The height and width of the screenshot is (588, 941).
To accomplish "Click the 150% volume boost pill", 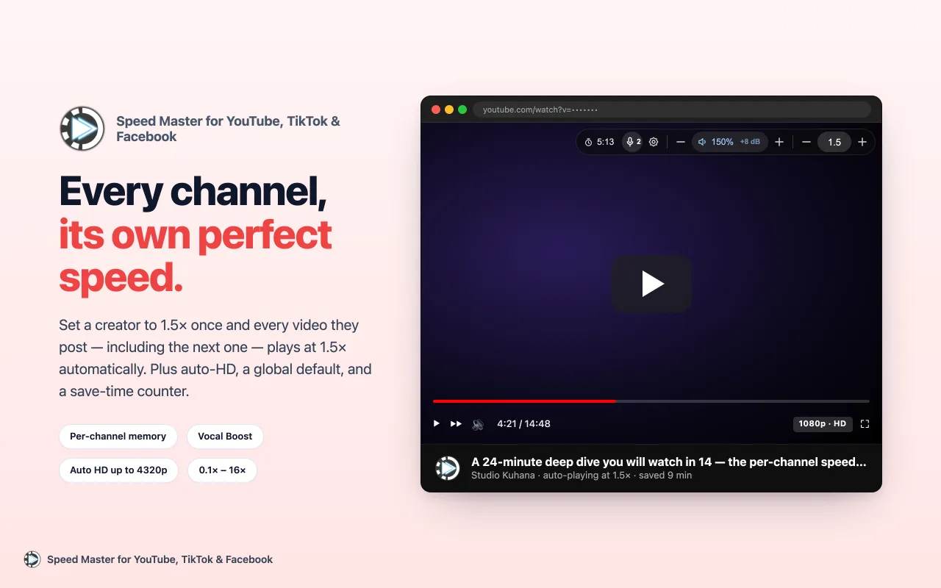I will click(x=730, y=142).
